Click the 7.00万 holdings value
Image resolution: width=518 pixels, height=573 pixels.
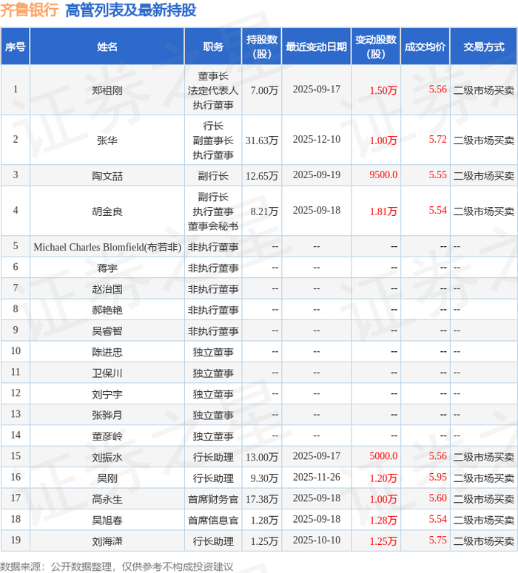(x=264, y=90)
